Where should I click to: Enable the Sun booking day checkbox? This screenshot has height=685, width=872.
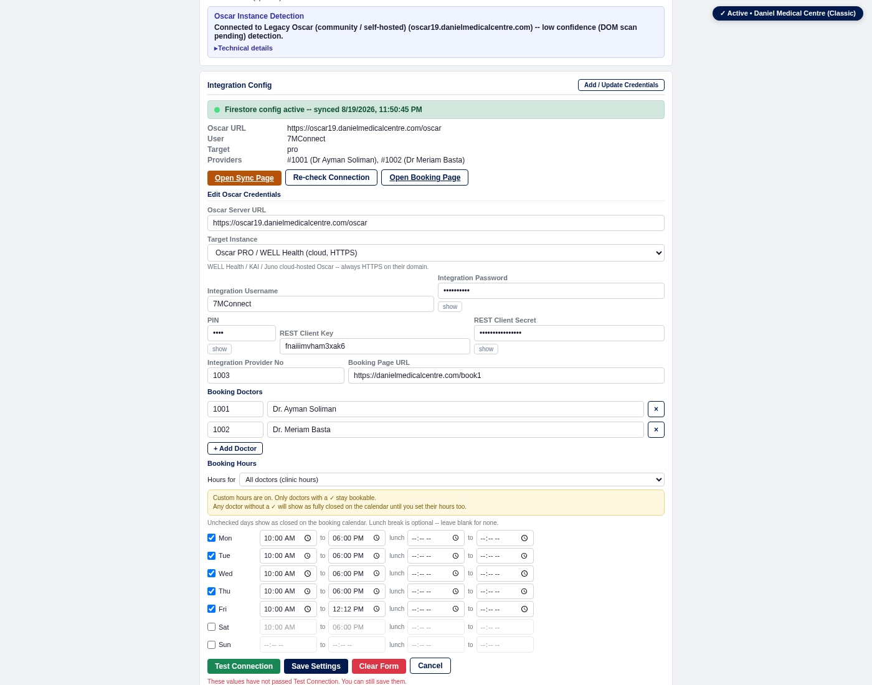212,645
